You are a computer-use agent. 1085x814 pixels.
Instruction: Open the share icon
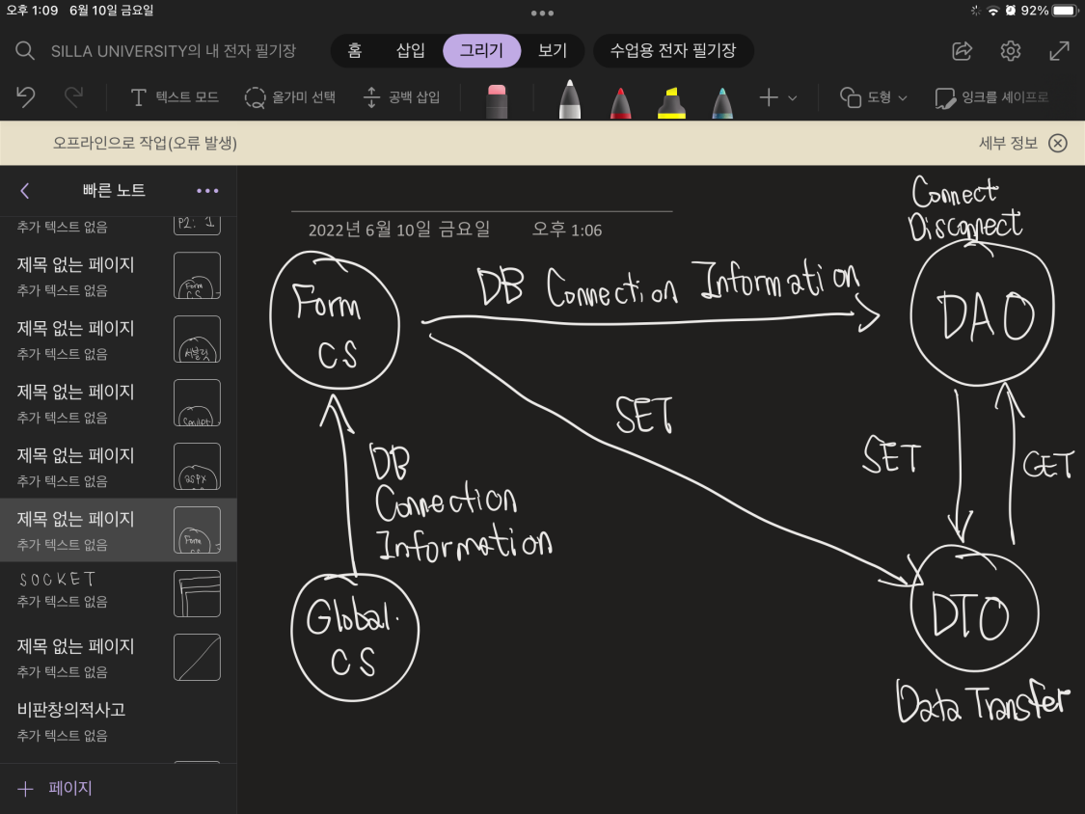click(x=962, y=50)
